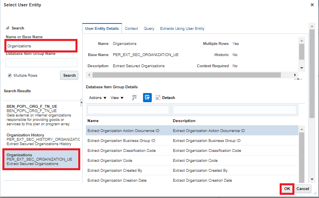Select Extract Organization Code row

192,161
